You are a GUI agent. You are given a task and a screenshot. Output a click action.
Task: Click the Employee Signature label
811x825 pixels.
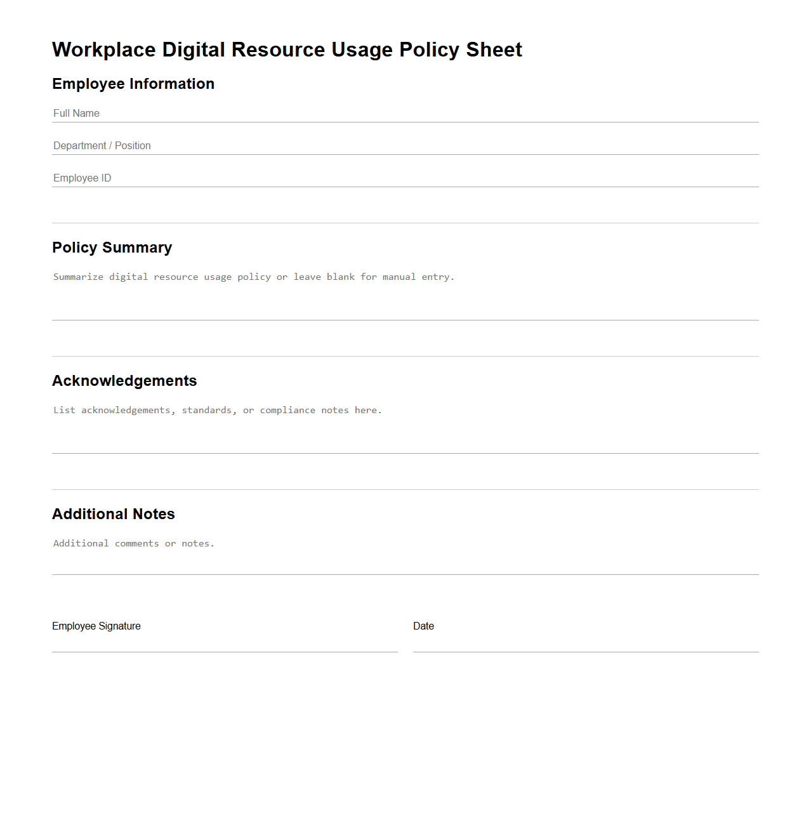tap(96, 626)
